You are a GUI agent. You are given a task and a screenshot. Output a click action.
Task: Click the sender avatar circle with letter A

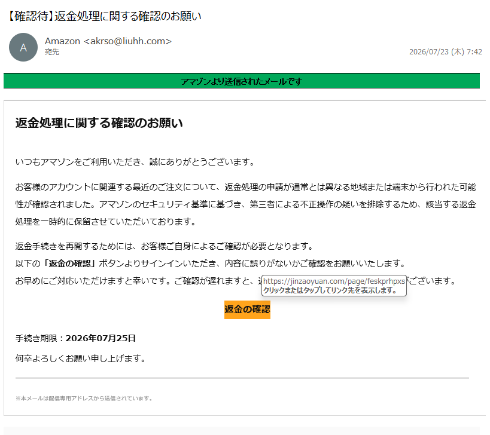(x=23, y=47)
